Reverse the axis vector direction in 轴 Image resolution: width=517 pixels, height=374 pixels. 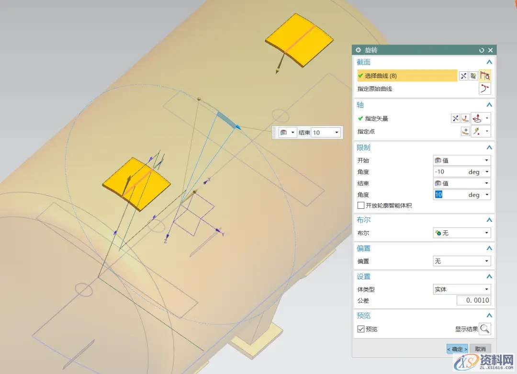coord(455,118)
